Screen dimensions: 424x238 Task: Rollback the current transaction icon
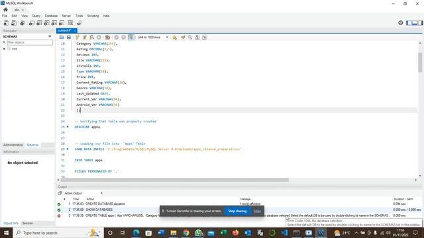124,37
